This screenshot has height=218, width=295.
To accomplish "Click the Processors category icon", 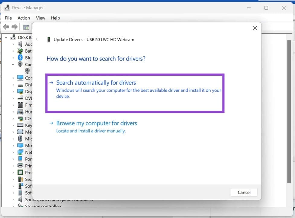I will 20,172.
